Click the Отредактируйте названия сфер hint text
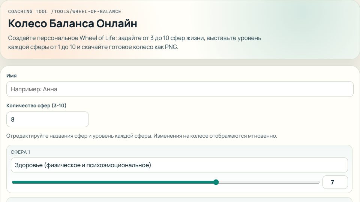The height and width of the screenshot is (202, 360). pos(142,136)
